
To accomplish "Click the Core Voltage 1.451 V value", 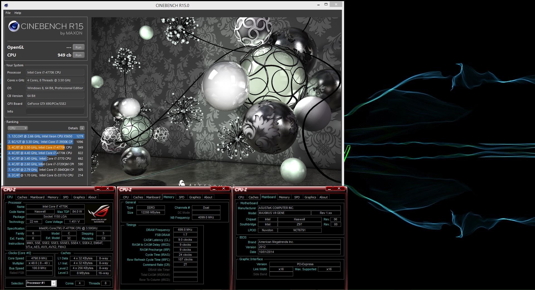I will [x=74, y=222].
